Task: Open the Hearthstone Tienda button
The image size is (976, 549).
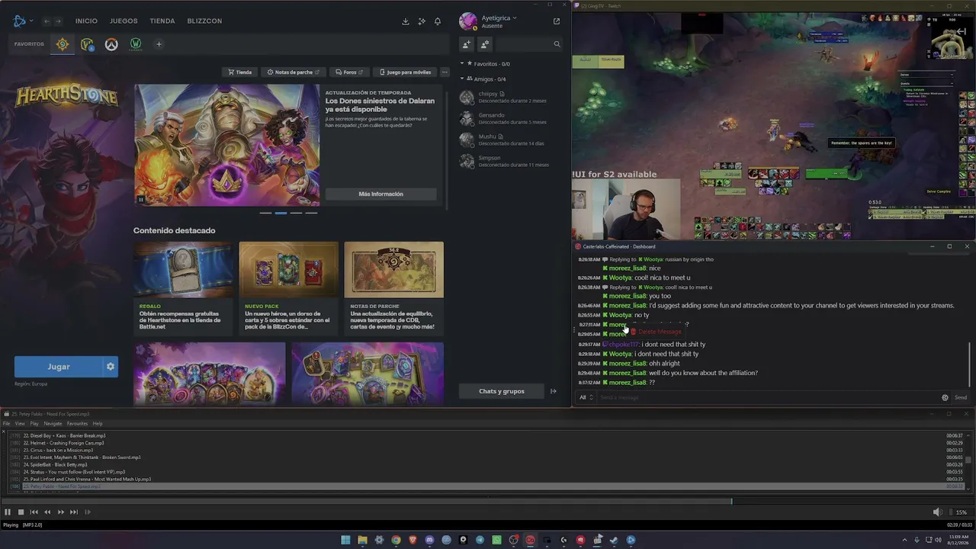Action: tap(239, 72)
